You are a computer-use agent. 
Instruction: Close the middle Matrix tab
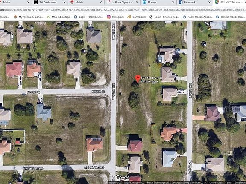[101, 3]
